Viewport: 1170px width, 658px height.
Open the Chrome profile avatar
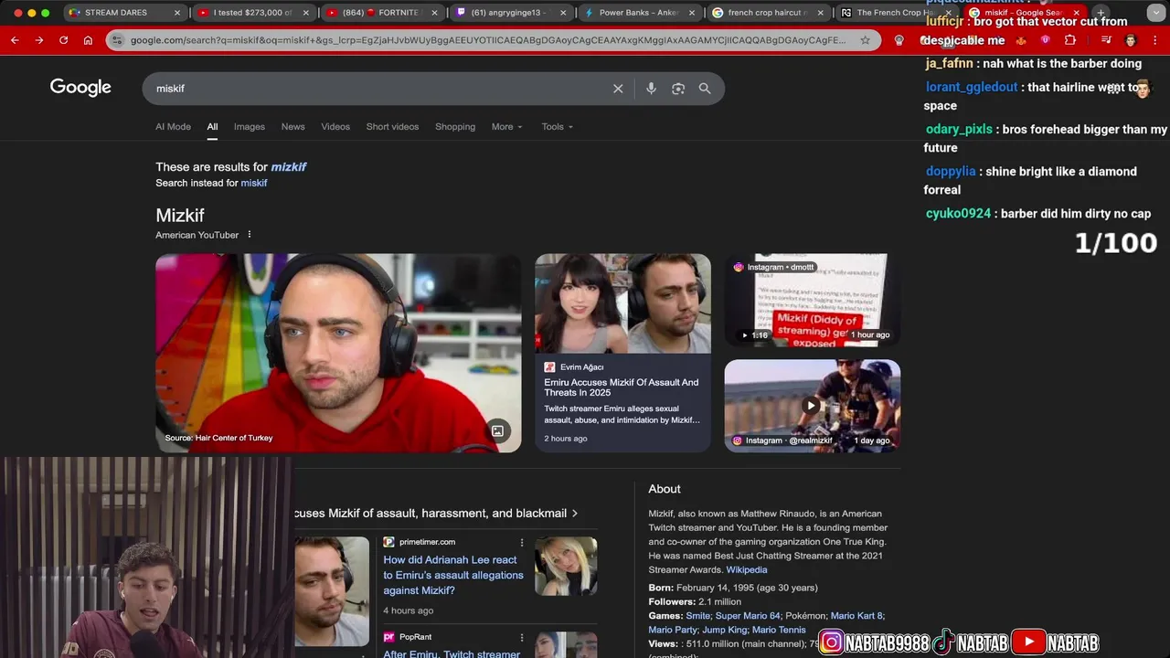point(1131,40)
